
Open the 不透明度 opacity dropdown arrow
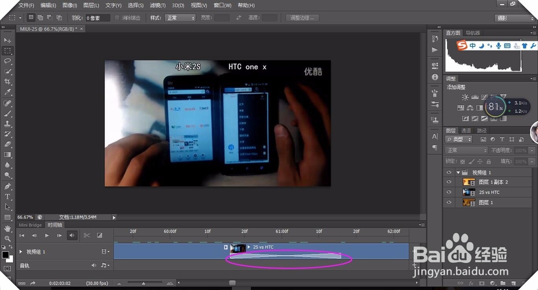[532, 150]
